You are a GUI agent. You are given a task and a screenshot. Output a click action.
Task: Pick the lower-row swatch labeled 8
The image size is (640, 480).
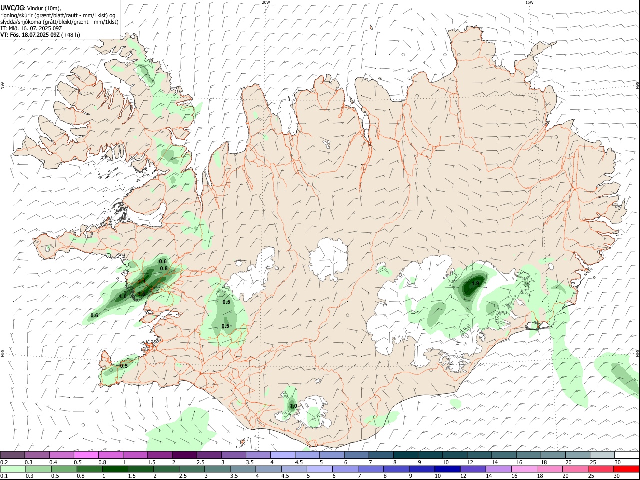tap(397, 469)
